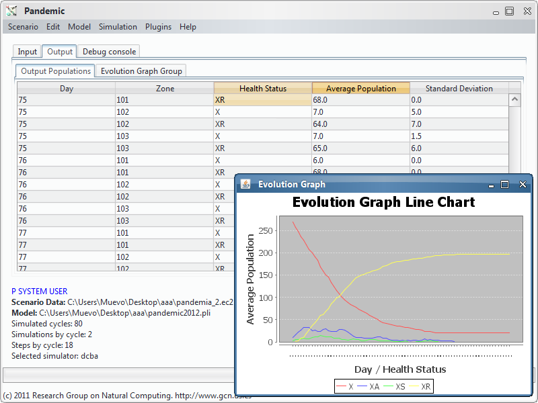
Task: Open the Scenario menu
Action: (x=23, y=27)
